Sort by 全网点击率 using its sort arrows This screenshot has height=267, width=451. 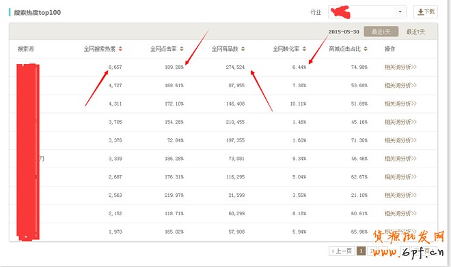[x=182, y=49]
